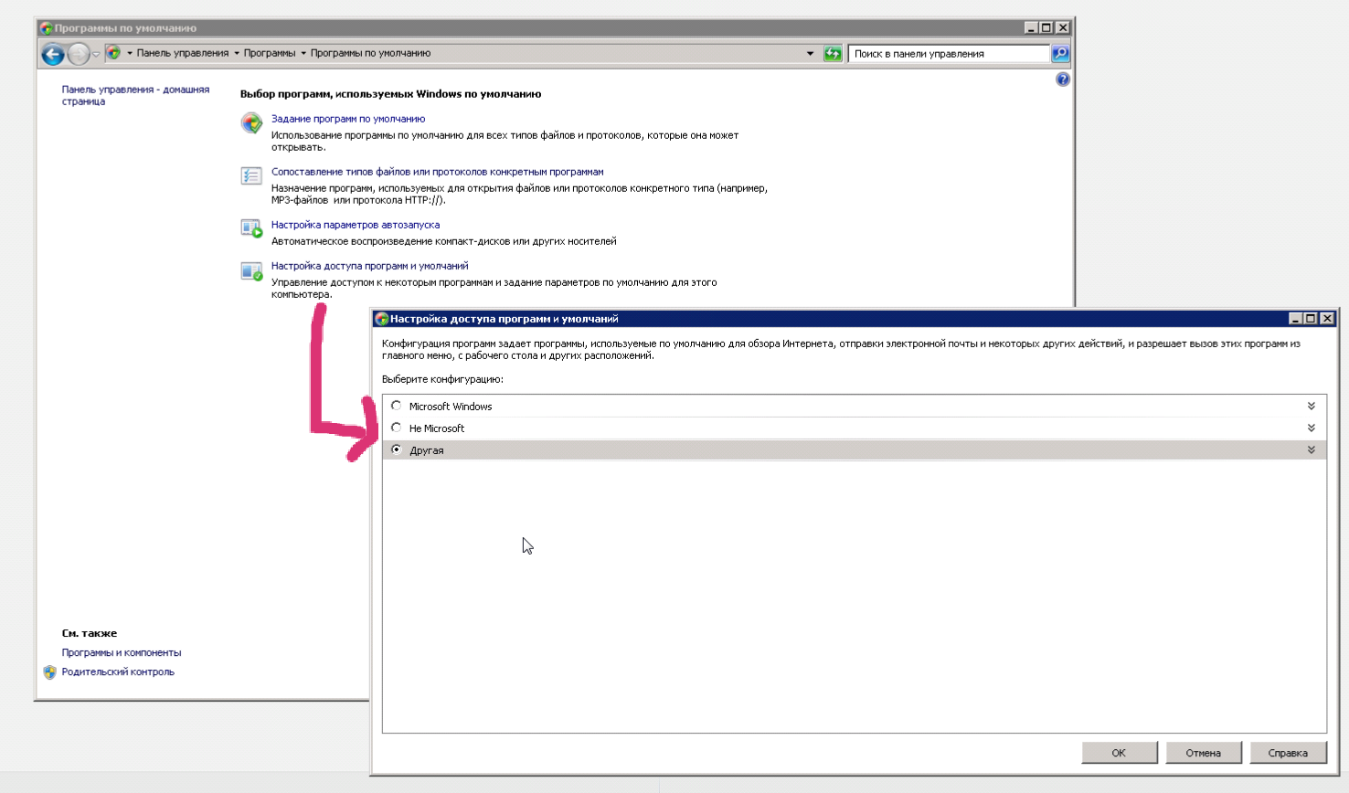Open the recent pages dropdown arrow
The width and height of the screenshot is (1349, 793).
tap(96, 55)
